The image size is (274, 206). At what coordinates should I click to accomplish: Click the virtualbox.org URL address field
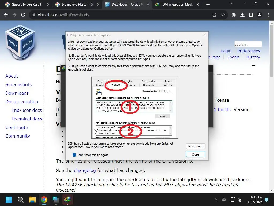coord(63,15)
